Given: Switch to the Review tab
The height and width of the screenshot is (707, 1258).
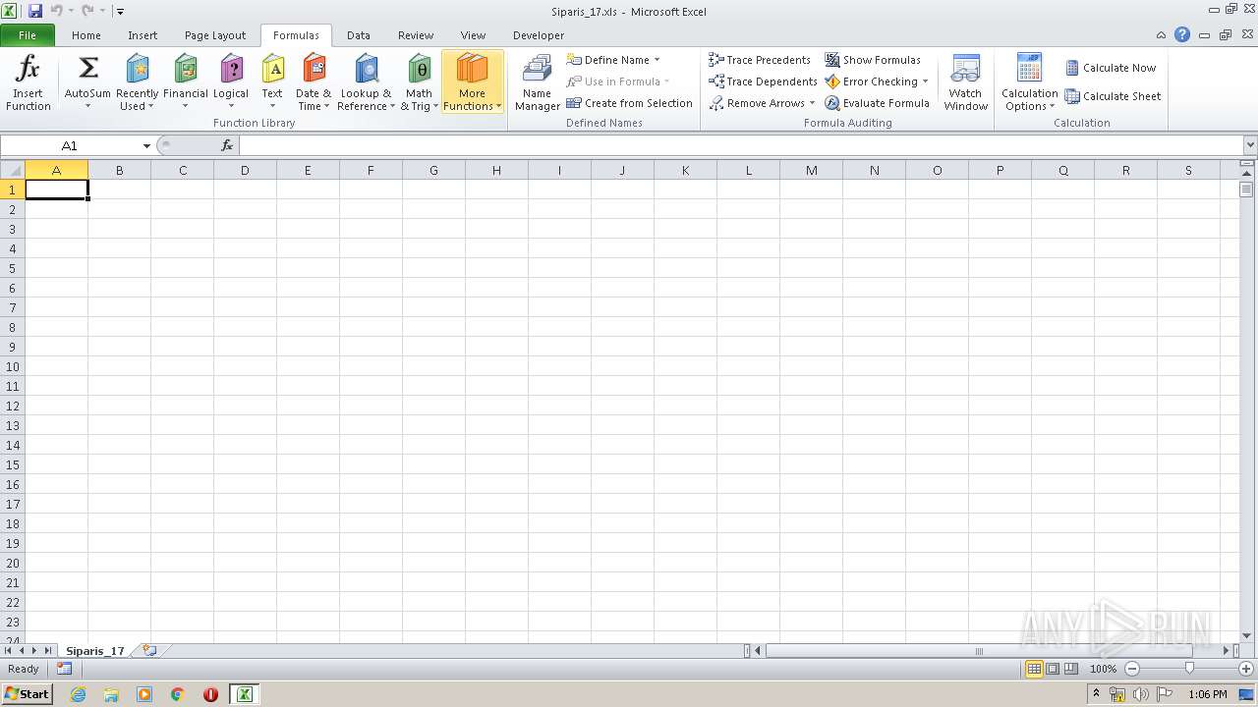Looking at the screenshot, I should 416,35.
